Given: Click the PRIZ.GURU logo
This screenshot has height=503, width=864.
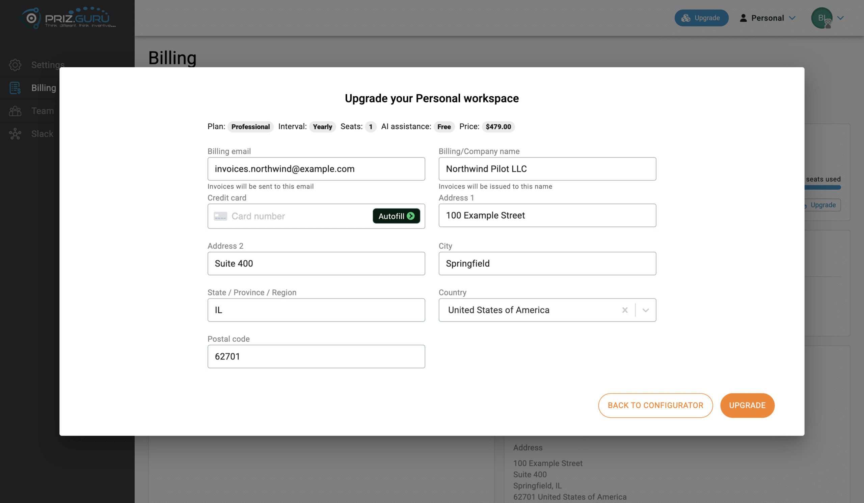Looking at the screenshot, I should (x=68, y=18).
